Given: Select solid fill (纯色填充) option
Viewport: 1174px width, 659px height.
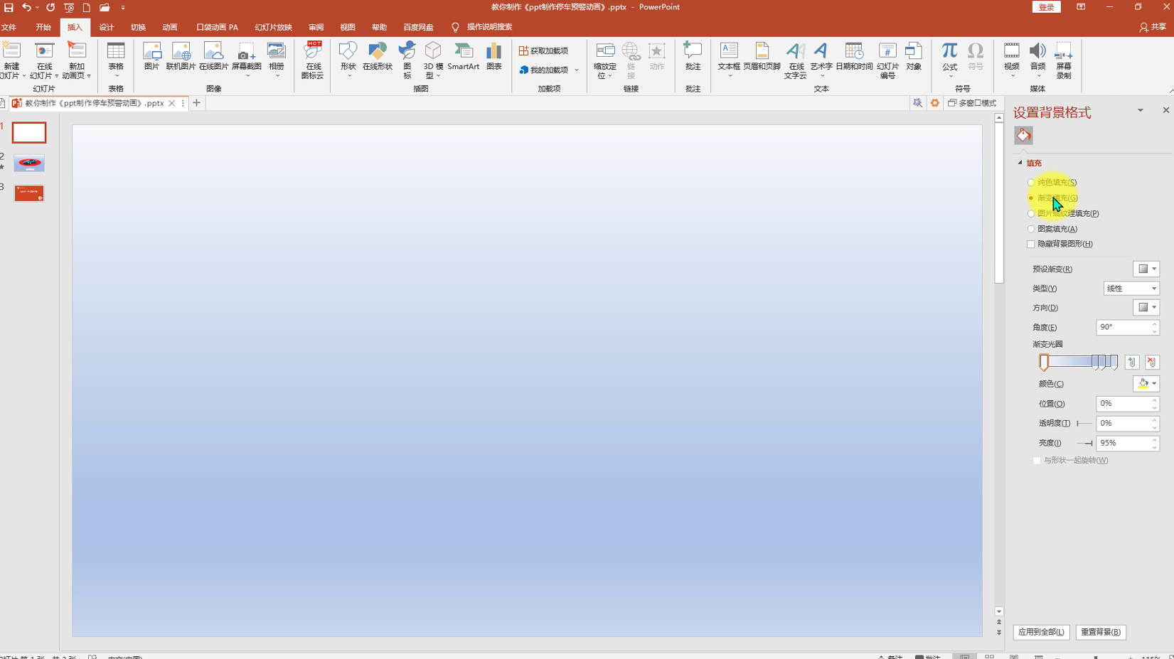Looking at the screenshot, I should (x=1052, y=183).
